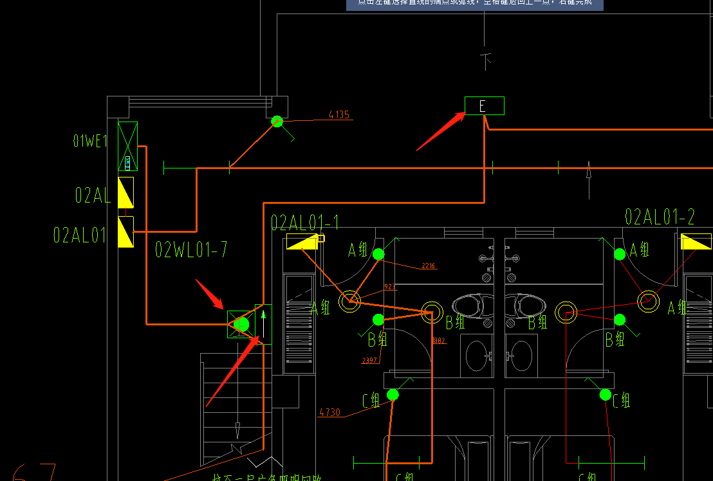Select the 1882 length annotation
Image resolution: width=713 pixels, height=481 pixels.
(x=438, y=341)
